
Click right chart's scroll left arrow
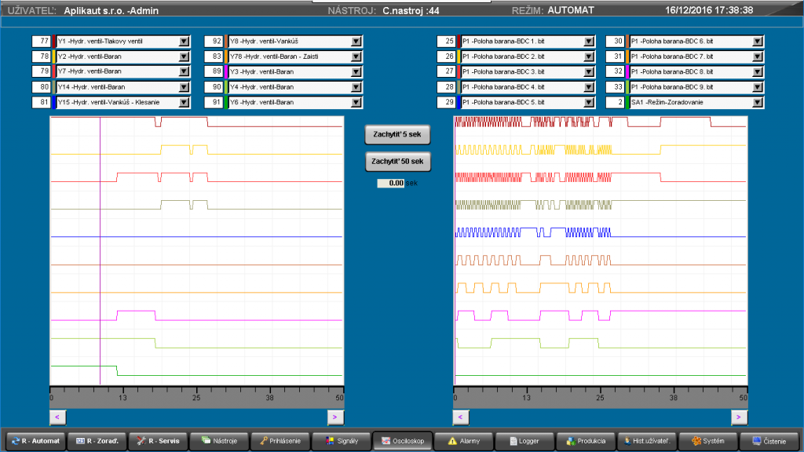point(460,417)
